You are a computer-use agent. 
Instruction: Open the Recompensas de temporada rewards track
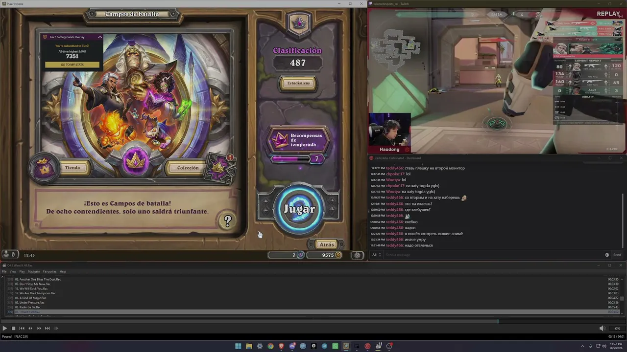299,140
